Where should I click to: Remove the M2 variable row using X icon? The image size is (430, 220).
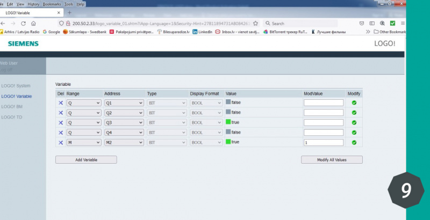pyautogui.click(x=61, y=142)
